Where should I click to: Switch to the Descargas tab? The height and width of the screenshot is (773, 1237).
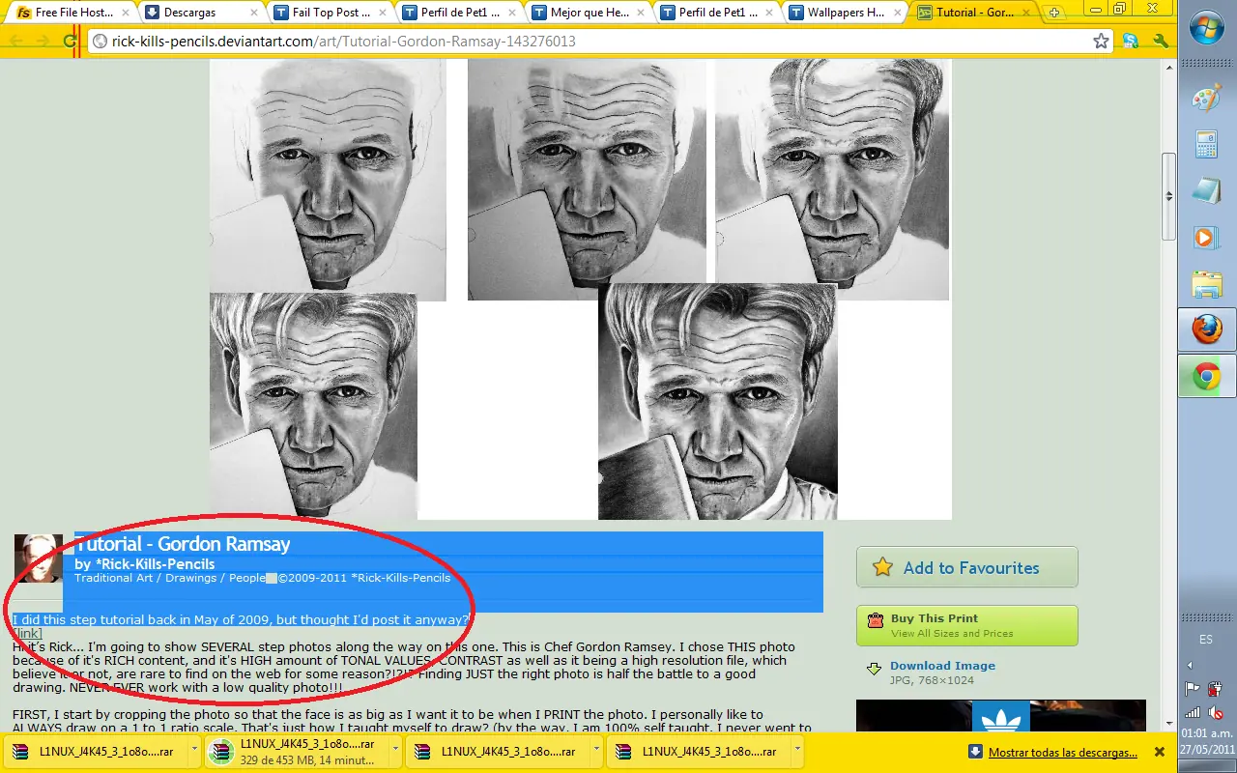click(x=198, y=13)
